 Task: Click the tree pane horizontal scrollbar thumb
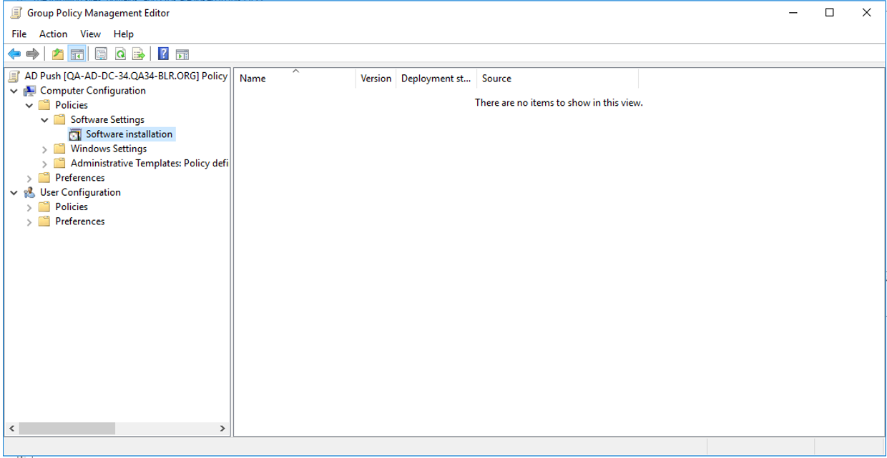(67, 428)
